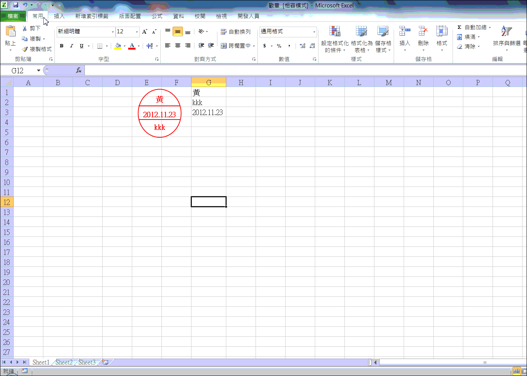Viewport: 527px width, 376px height.
Task: Click Sort and Filter (排序與篩選) button
Action: pos(507,38)
